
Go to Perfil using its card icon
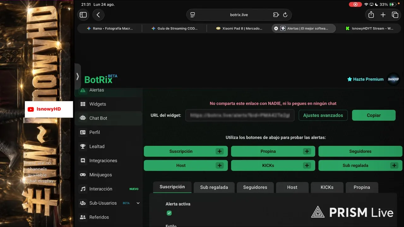pyautogui.click(x=83, y=132)
